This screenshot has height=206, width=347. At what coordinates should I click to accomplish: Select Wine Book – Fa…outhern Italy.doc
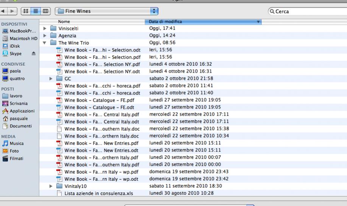coord(98,129)
